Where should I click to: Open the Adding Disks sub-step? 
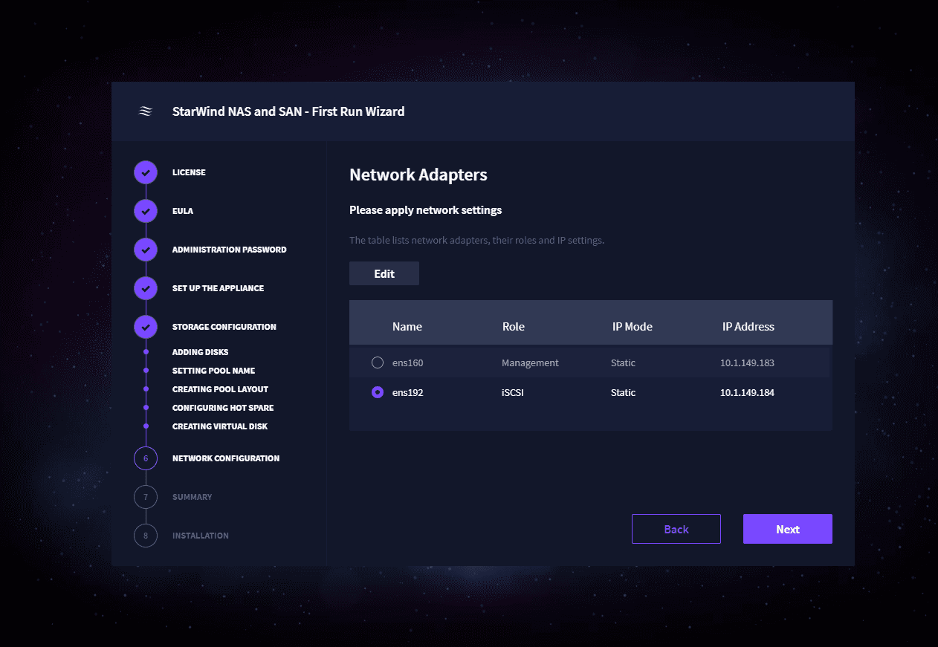[200, 352]
